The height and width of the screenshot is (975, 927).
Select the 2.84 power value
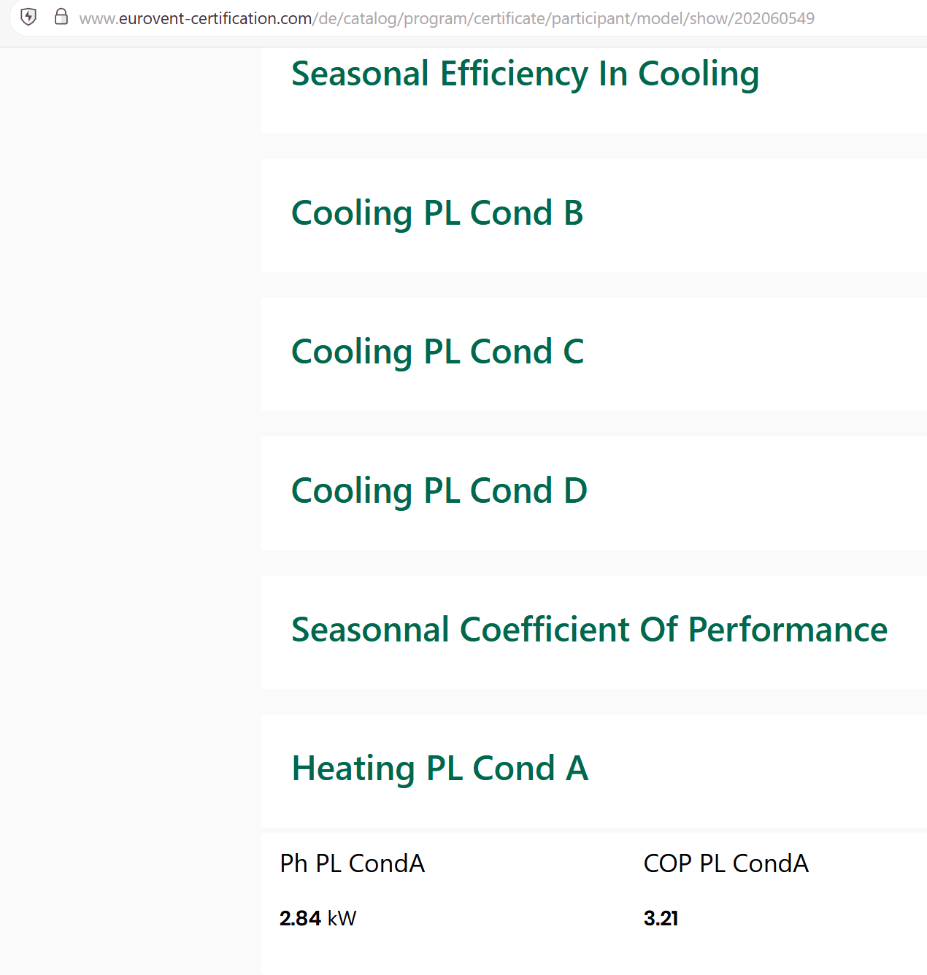click(x=300, y=918)
